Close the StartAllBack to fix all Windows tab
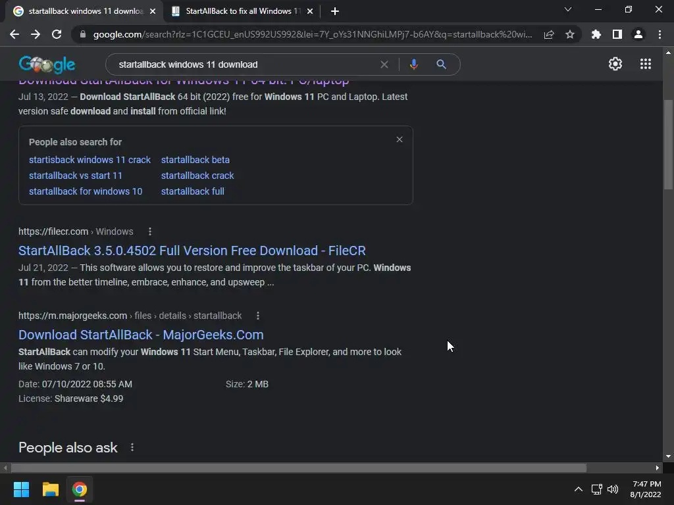 [310, 12]
